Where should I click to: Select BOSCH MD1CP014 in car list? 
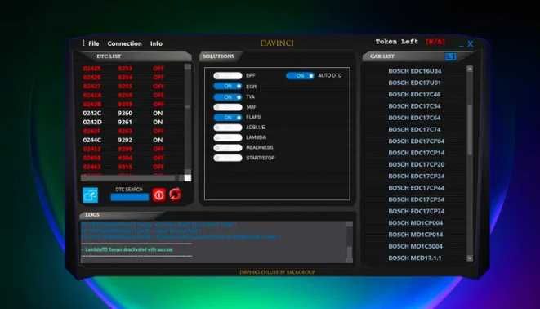[x=416, y=235]
